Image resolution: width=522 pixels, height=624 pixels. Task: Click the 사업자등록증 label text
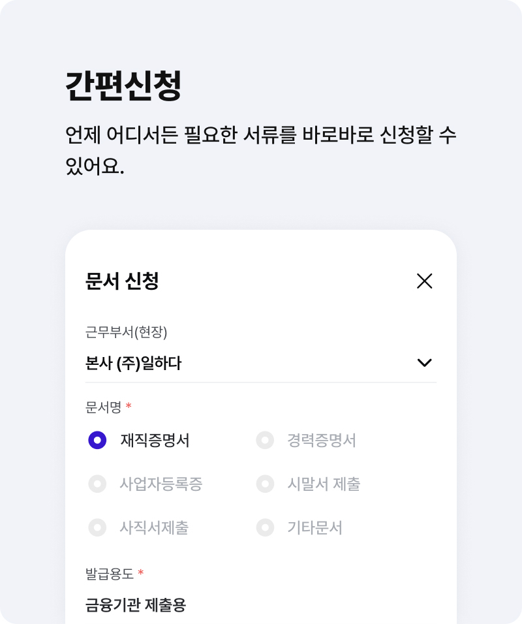(x=161, y=484)
